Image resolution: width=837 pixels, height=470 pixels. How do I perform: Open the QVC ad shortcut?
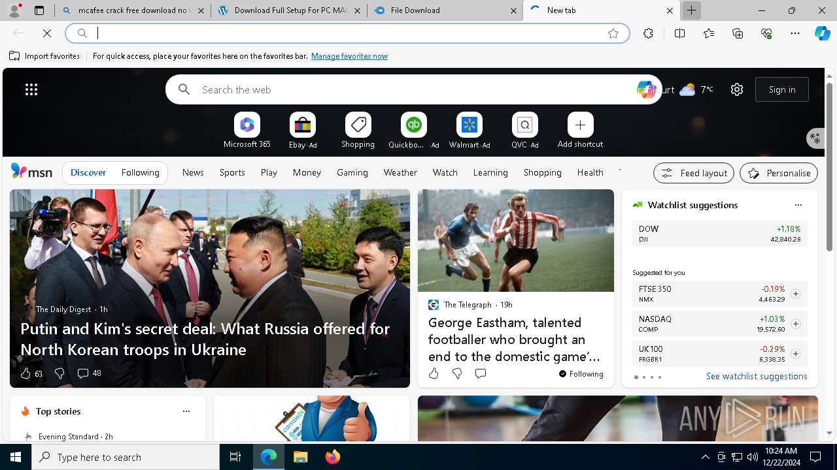(x=525, y=130)
